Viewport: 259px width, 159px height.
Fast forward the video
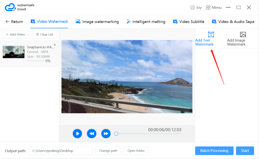coord(106,134)
